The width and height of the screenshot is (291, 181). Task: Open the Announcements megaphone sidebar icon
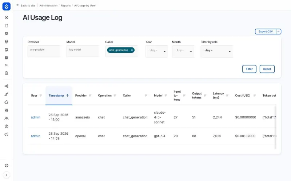6,134
